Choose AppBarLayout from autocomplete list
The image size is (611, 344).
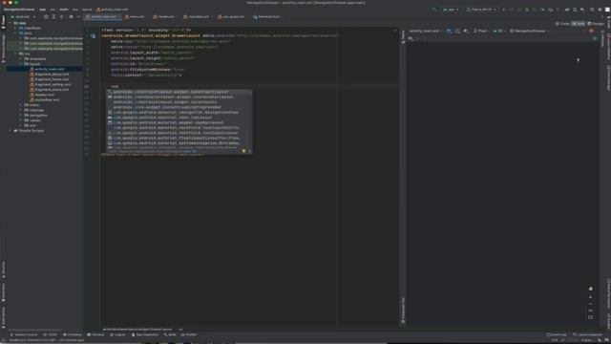[x=179, y=122]
